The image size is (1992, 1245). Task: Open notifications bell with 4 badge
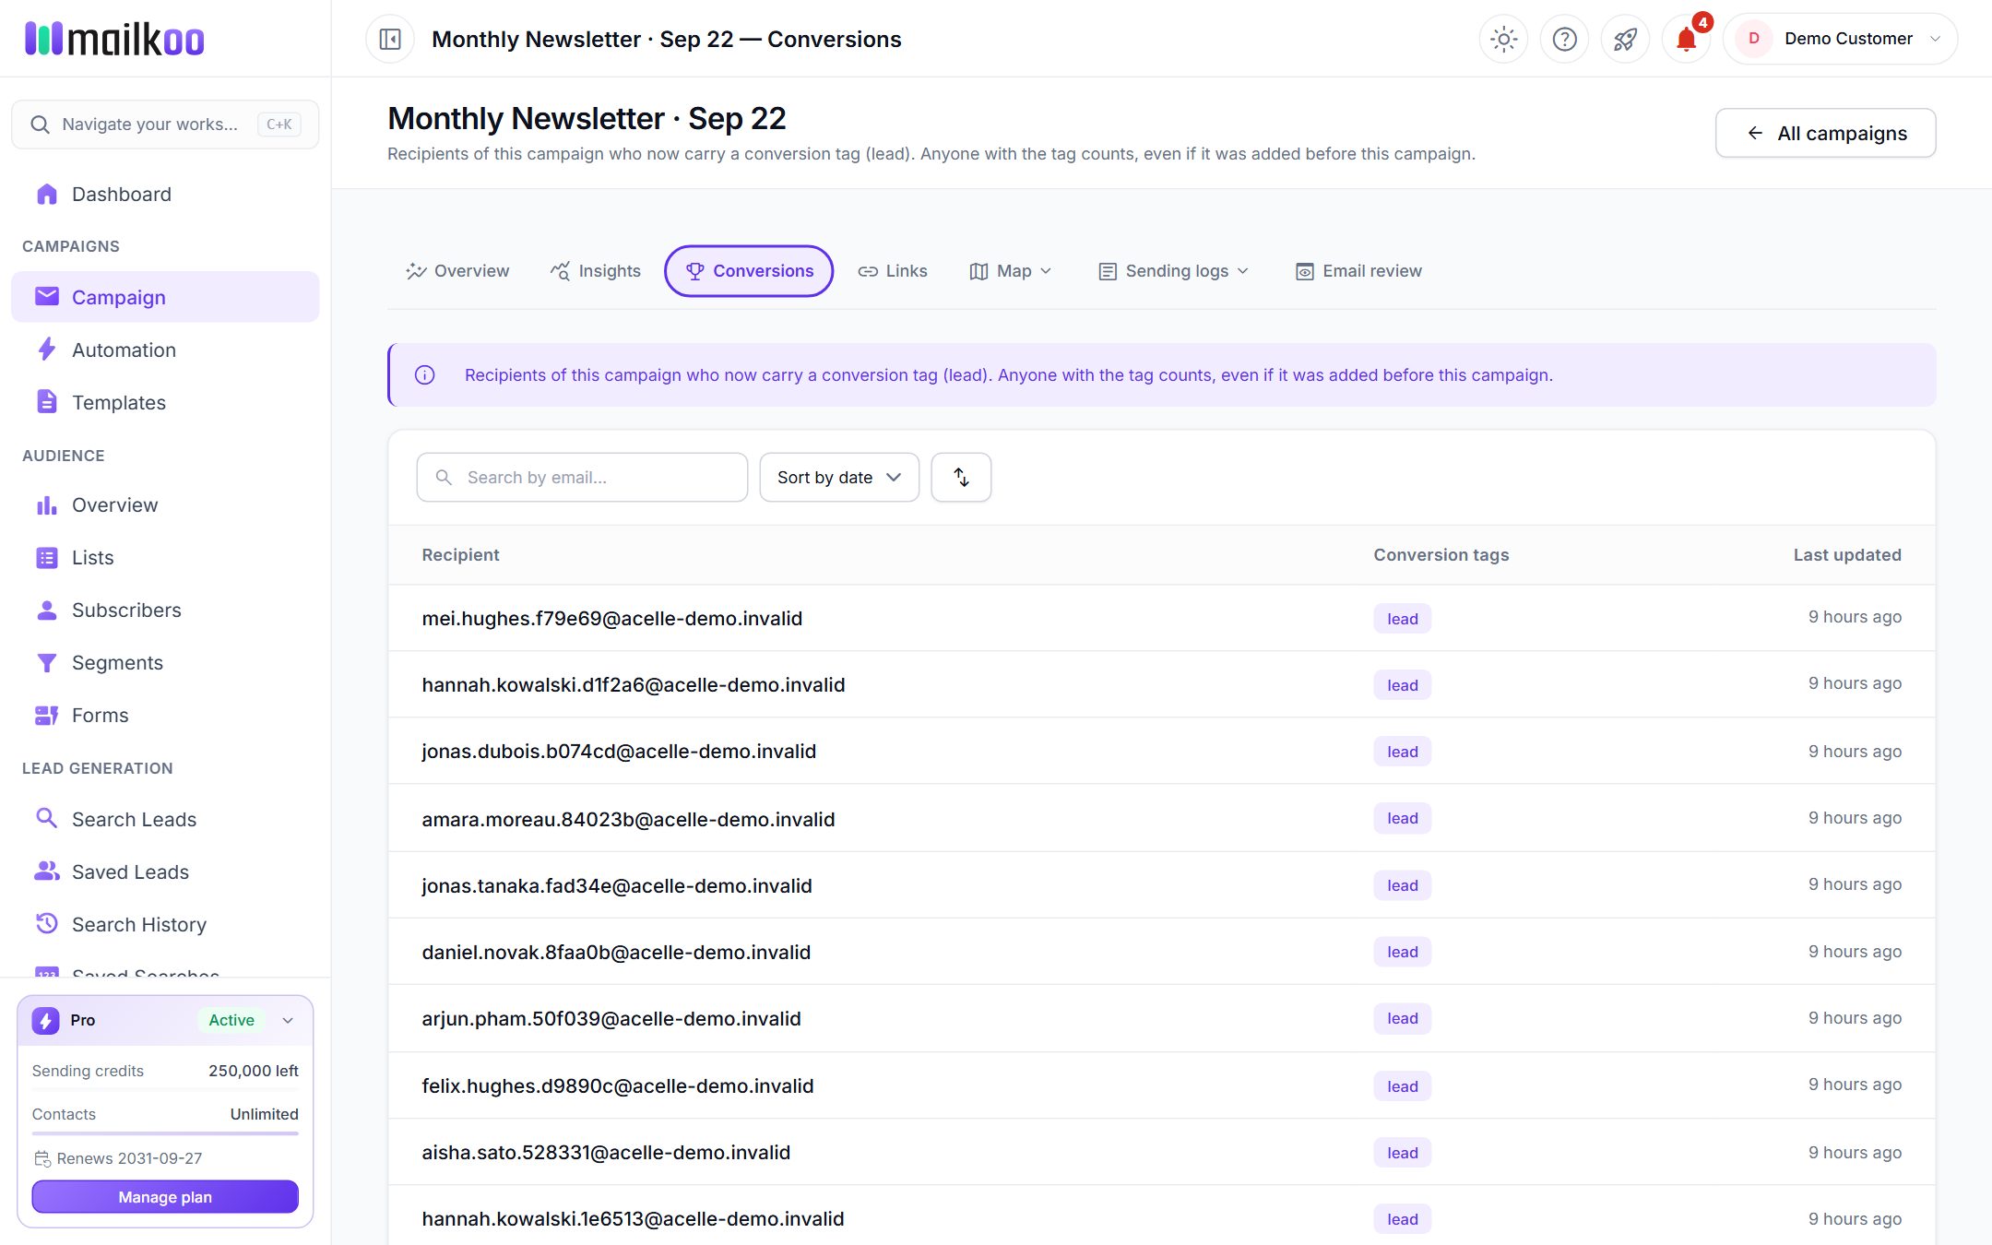(x=1687, y=39)
